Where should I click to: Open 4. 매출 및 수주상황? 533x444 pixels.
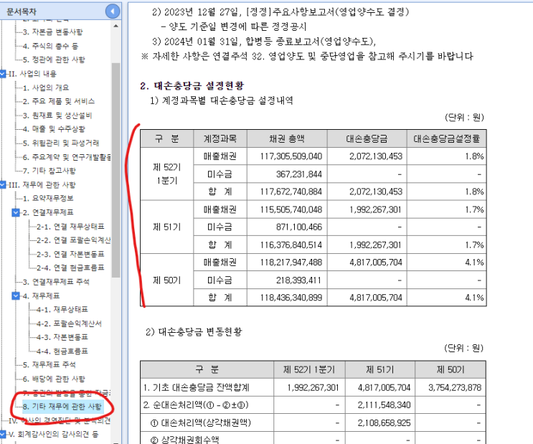pos(54,129)
